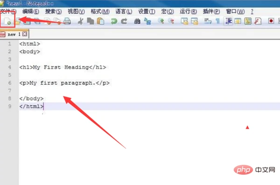The width and height of the screenshot is (280, 185).
Task: Create a new document with the New icon
Action: click(x=7, y=21)
